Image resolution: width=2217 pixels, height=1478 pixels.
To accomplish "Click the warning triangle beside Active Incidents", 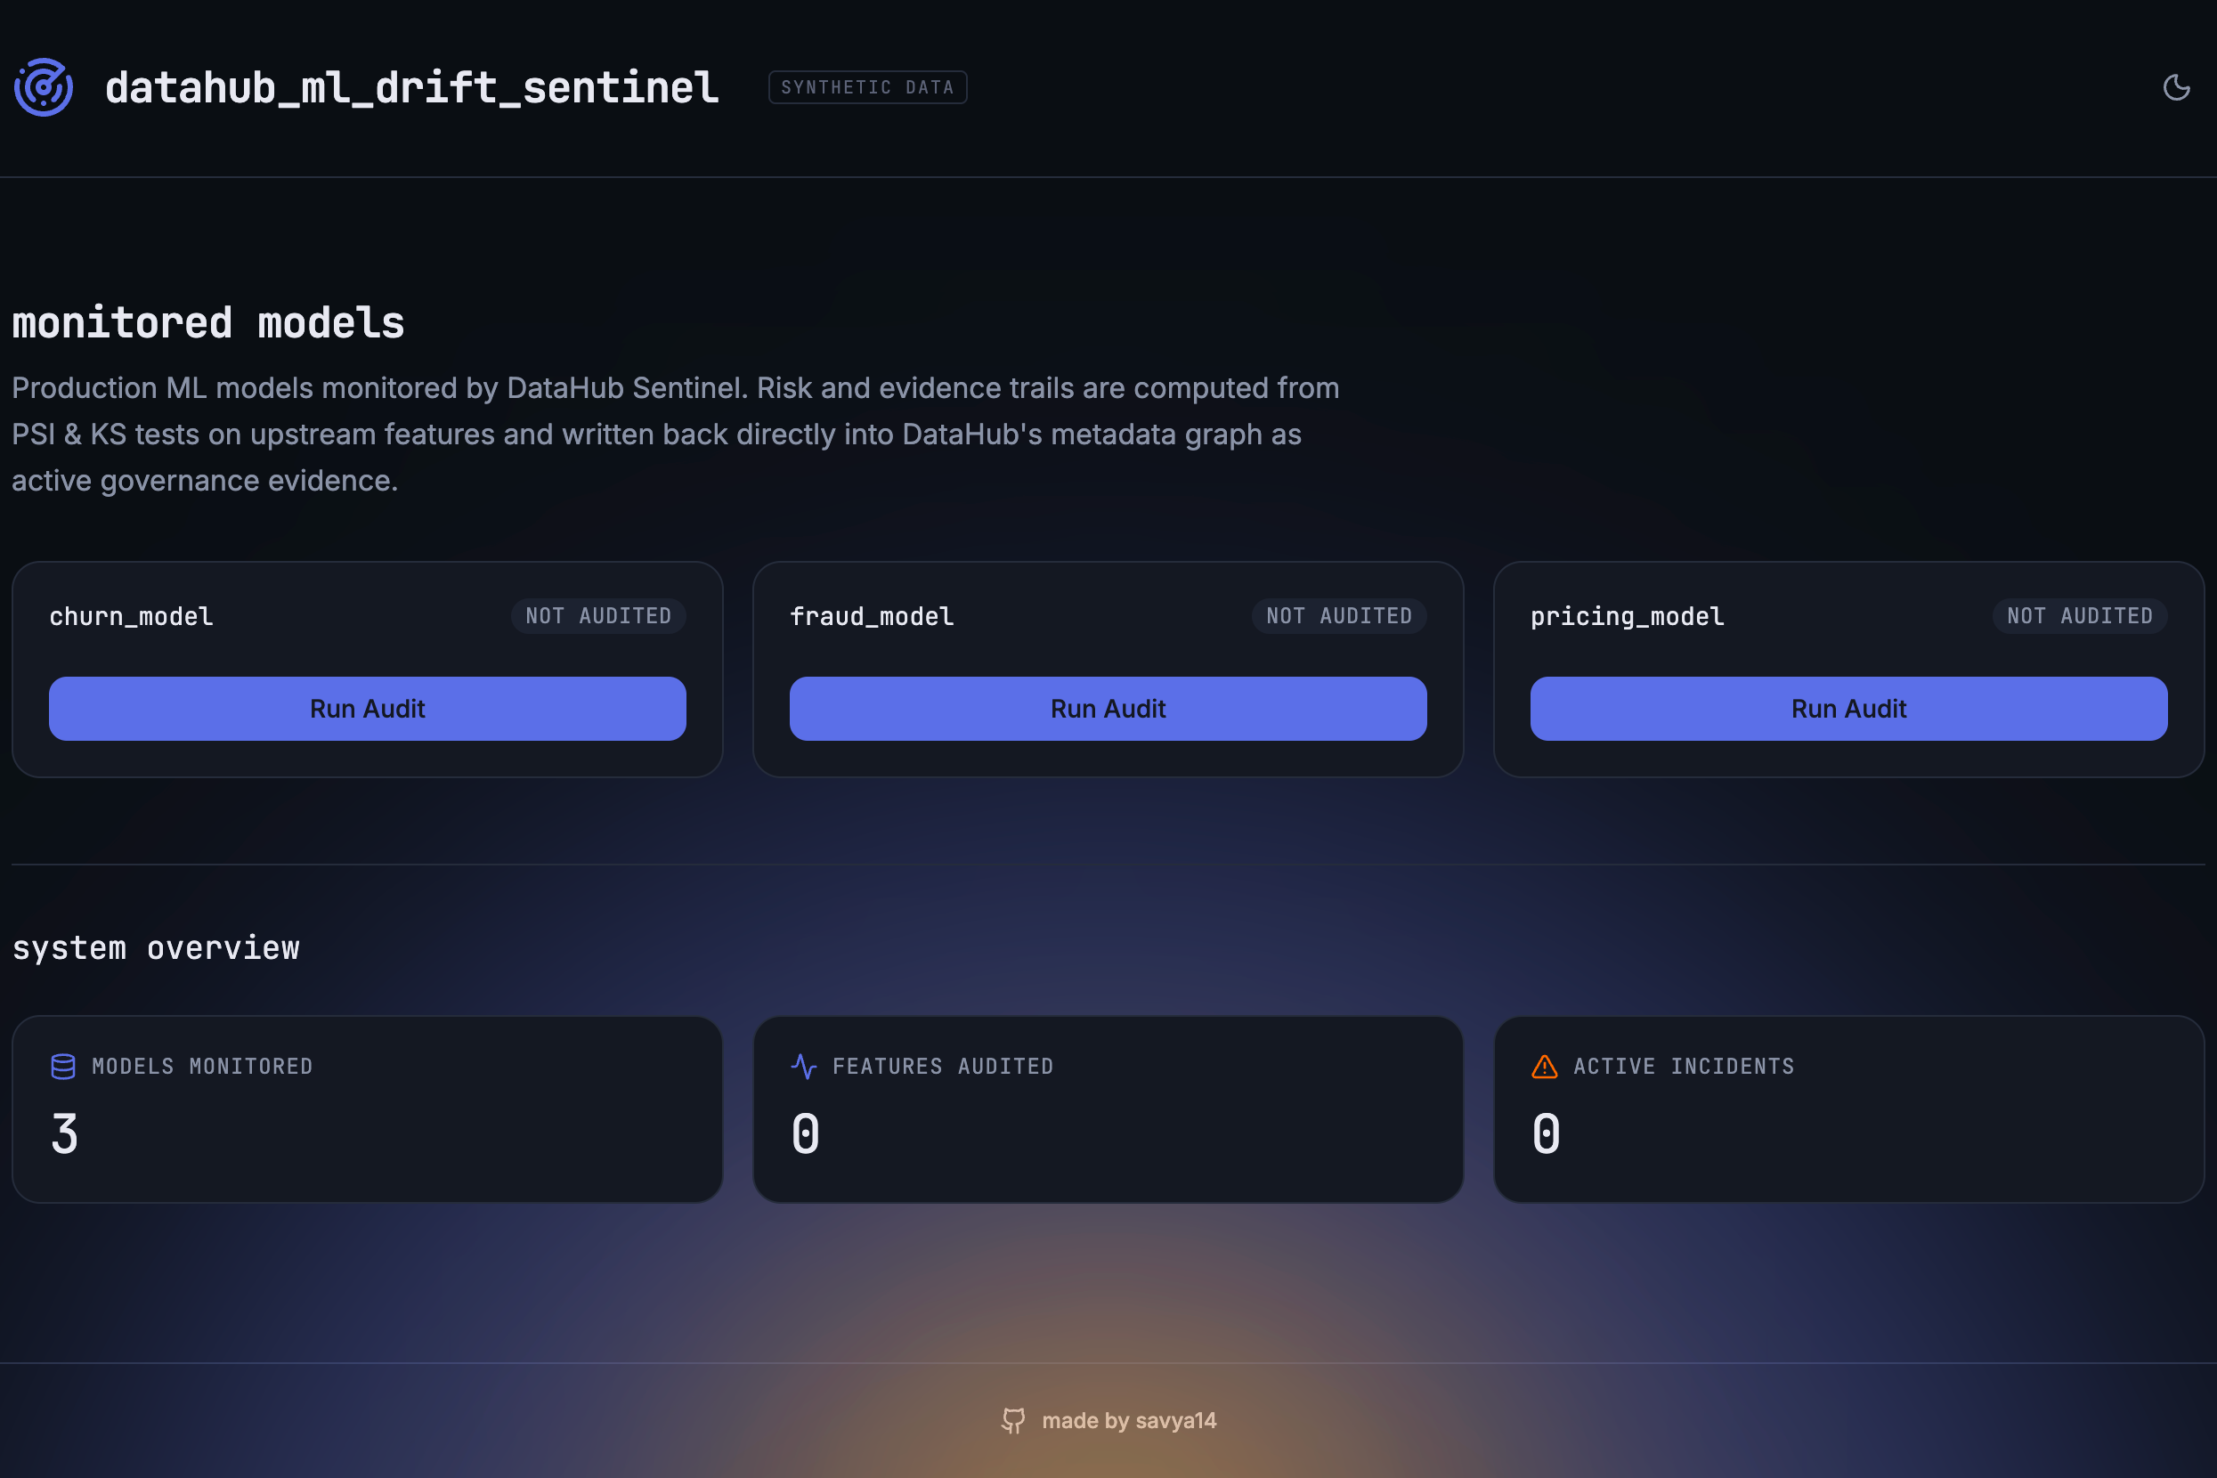I will (x=1544, y=1066).
